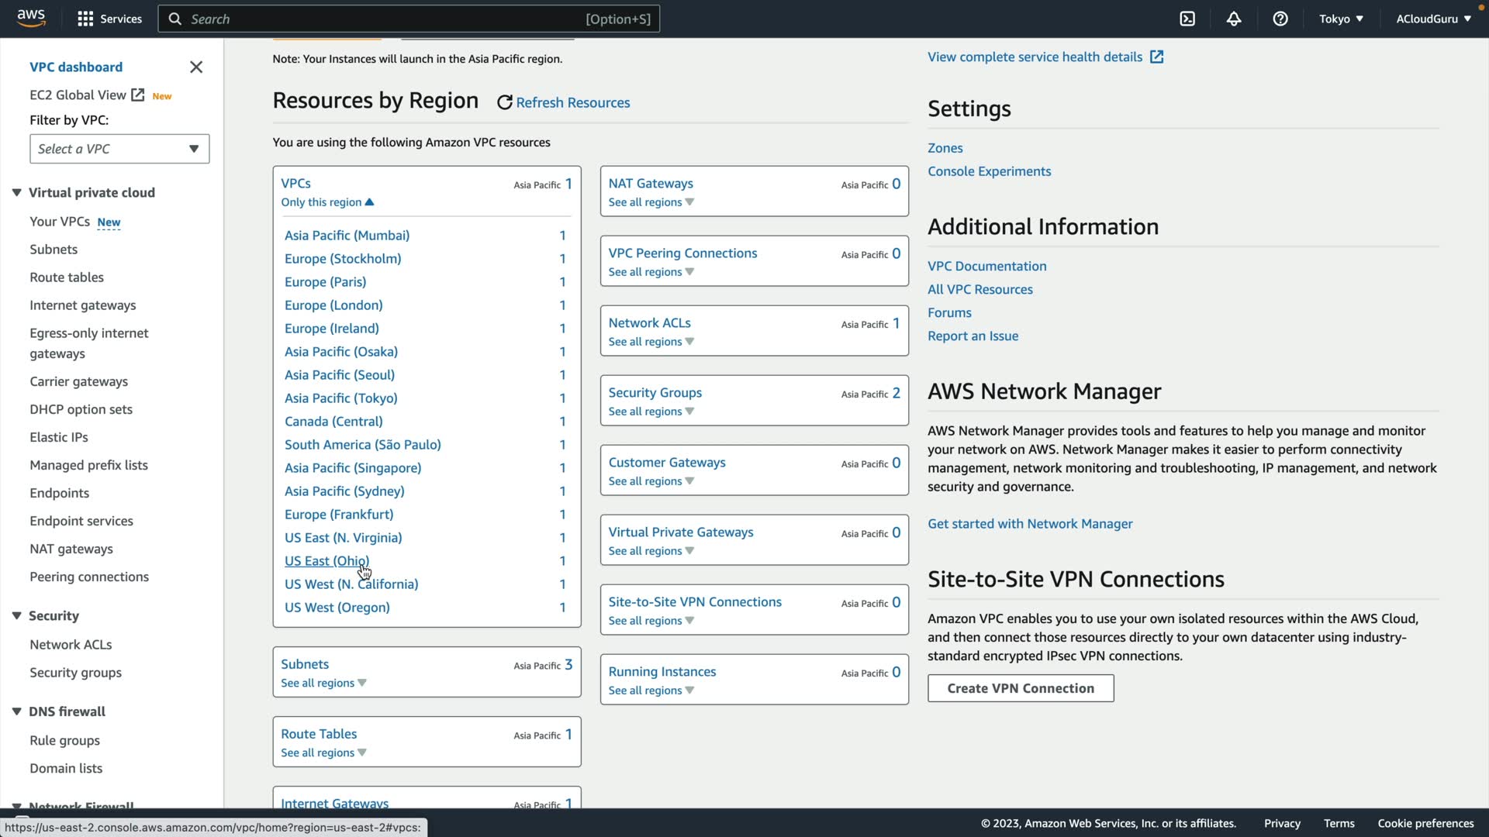Go to Subnets in sidebar
The image size is (1489, 837).
tap(54, 249)
